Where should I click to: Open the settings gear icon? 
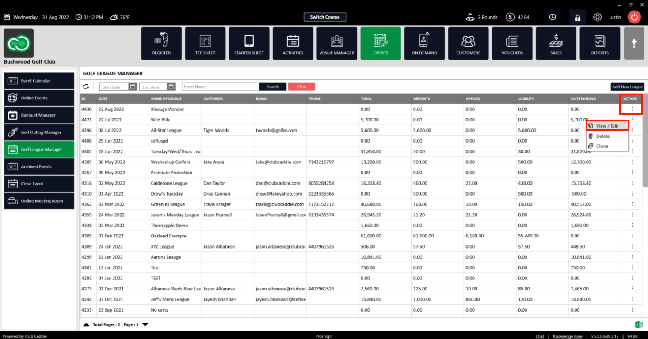tap(598, 17)
